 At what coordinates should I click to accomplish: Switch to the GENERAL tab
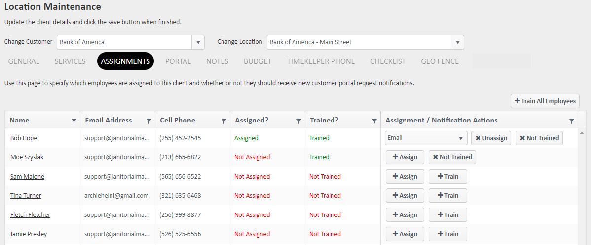[24, 61]
